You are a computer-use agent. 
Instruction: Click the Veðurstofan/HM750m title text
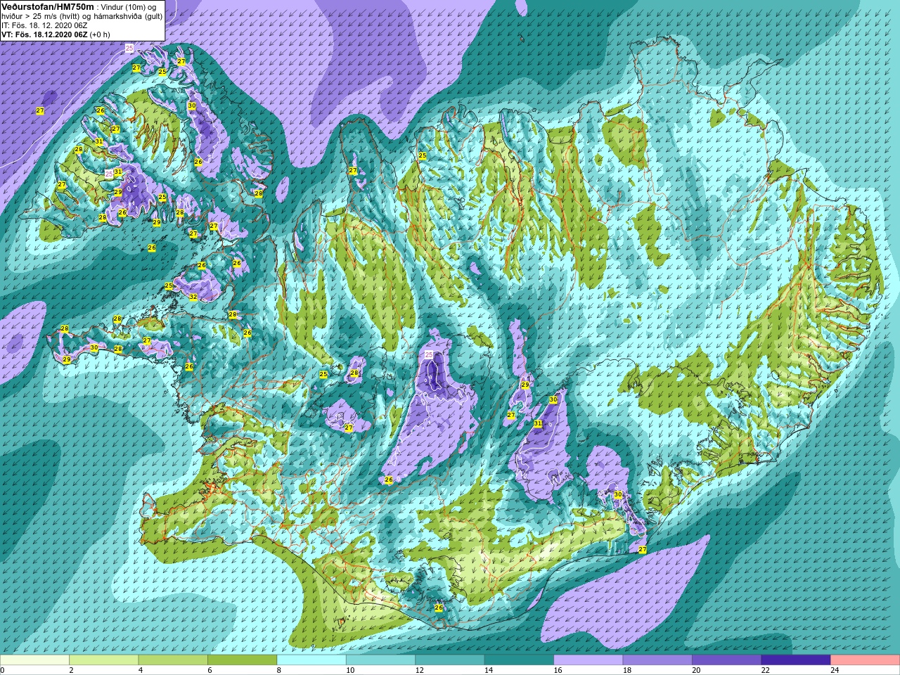click(x=48, y=6)
